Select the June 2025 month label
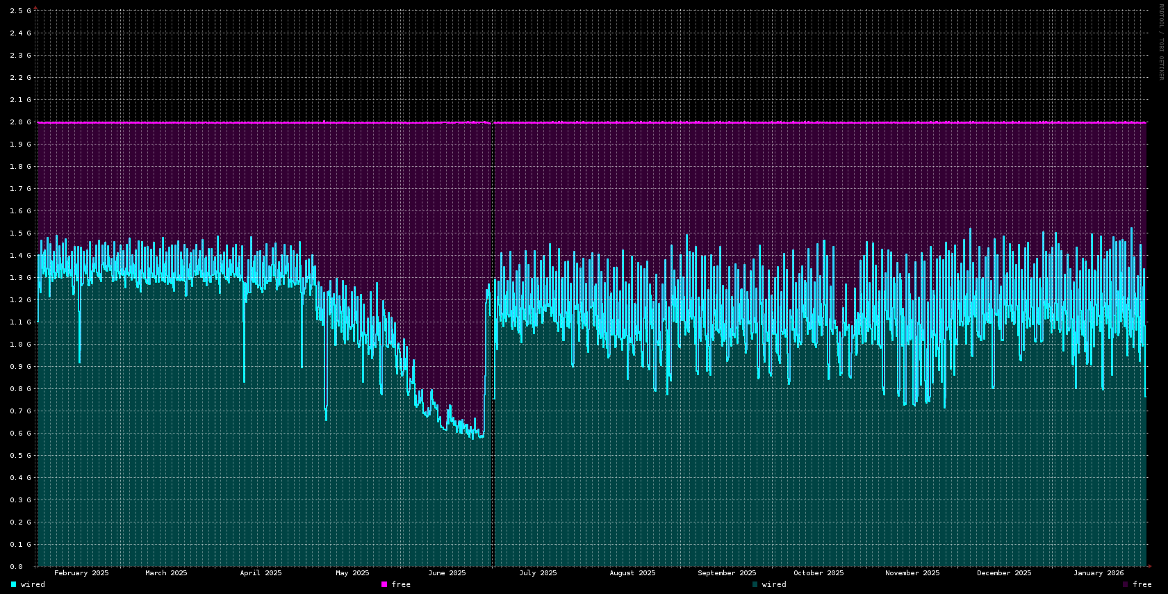 click(x=447, y=573)
